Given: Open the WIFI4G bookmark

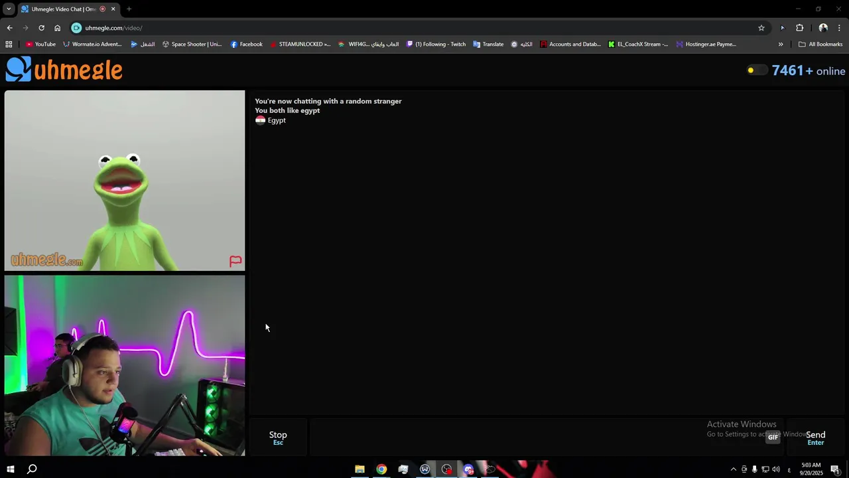Looking at the screenshot, I should pyautogui.click(x=368, y=44).
